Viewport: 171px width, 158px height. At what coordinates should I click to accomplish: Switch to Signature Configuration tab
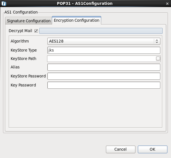point(29,21)
